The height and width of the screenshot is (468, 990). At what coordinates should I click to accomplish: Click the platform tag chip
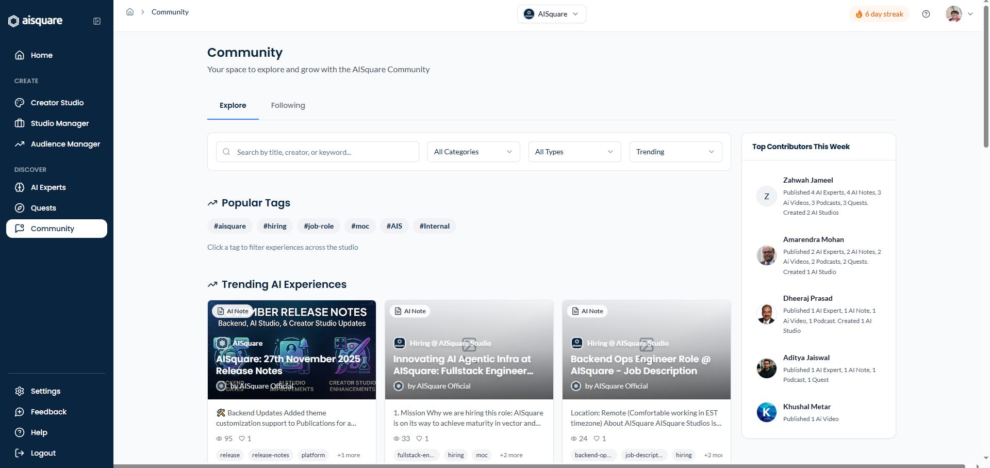(313, 455)
